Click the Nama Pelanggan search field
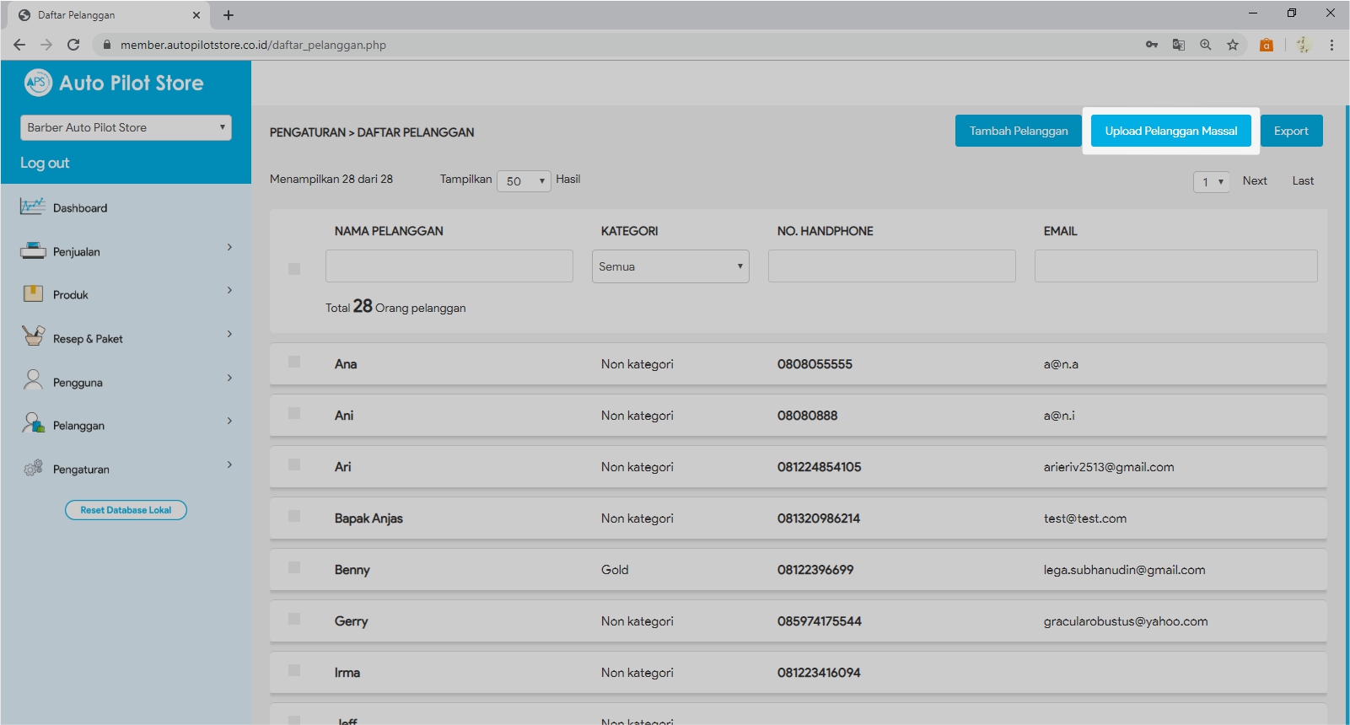 pos(449,266)
